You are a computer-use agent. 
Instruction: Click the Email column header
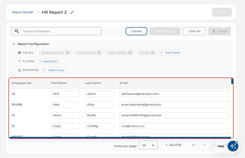pyautogui.click(x=124, y=83)
